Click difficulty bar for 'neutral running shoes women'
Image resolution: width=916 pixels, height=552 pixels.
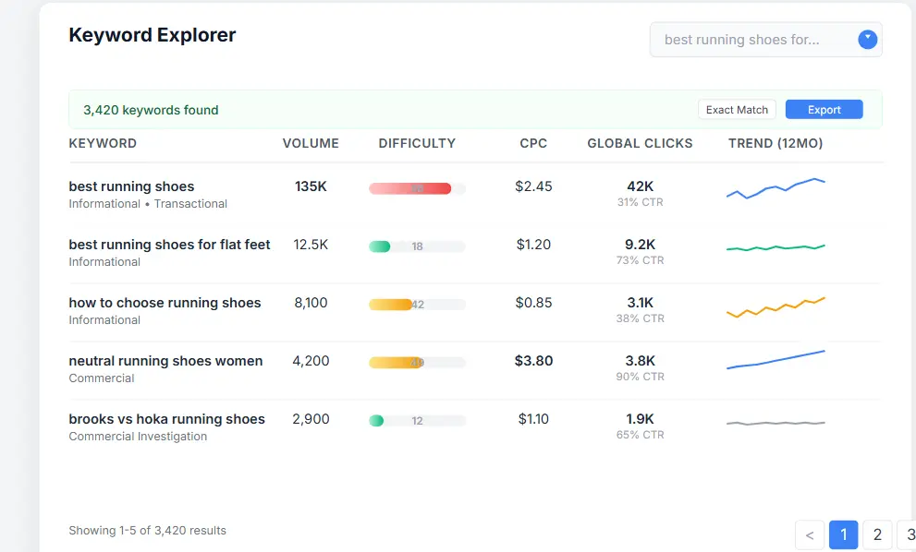417,363
